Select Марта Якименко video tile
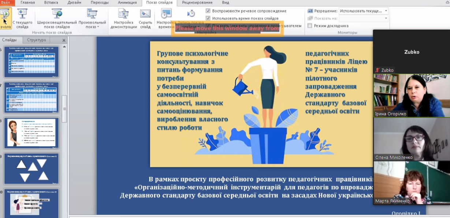Viewport: 450px width, 218px height. pos(412,183)
